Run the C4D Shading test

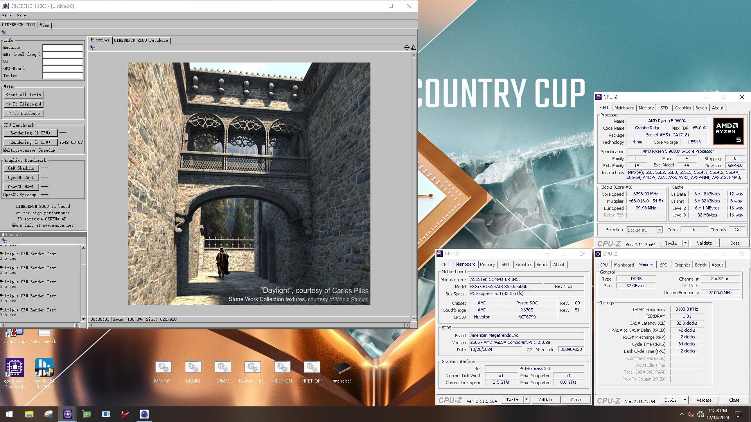(21, 168)
